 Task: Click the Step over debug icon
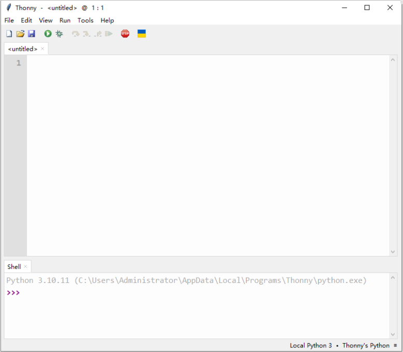tap(76, 34)
